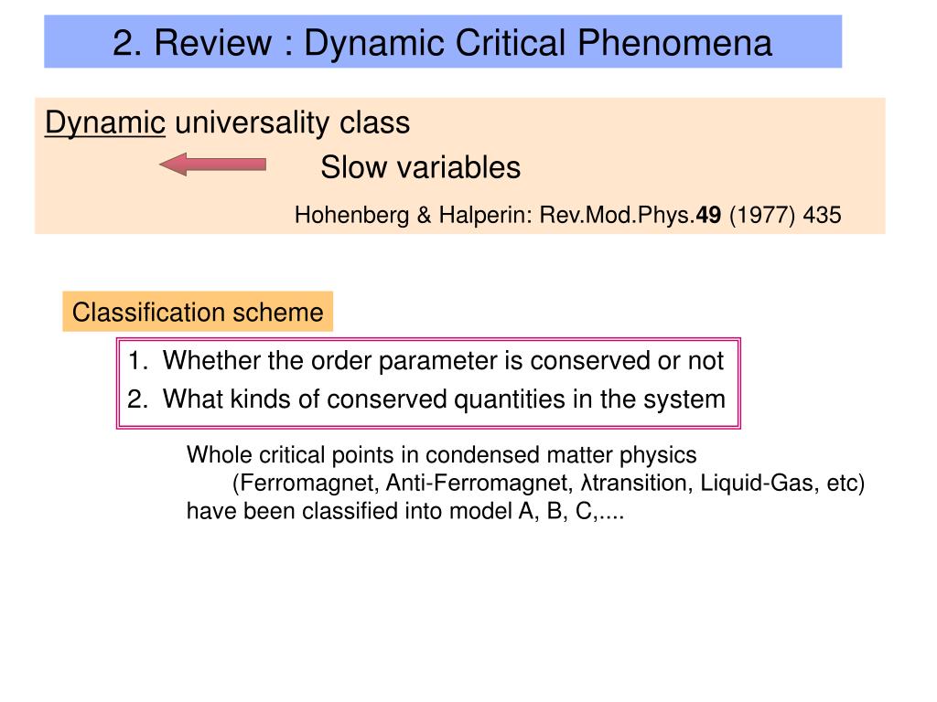
Task: Click 'universality class' heading text
Action: click(292, 123)
